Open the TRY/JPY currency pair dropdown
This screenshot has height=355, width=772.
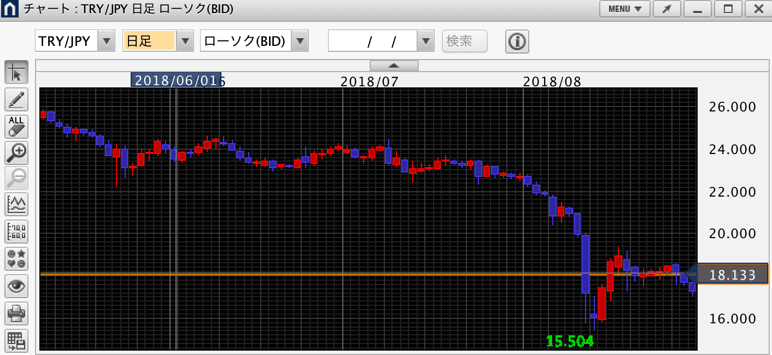point(107,41)
